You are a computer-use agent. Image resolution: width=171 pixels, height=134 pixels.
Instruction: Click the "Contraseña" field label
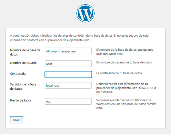(18, 73)
